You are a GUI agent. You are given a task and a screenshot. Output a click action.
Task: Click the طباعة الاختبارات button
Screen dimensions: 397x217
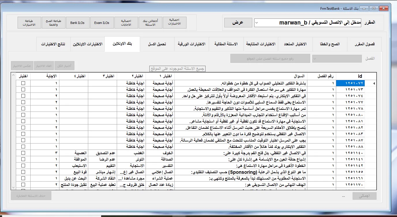point(29,22)
